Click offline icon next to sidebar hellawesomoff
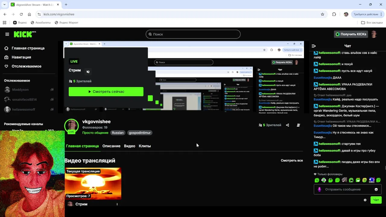Viewport: 386px width, 217px height. click(52, 109)
